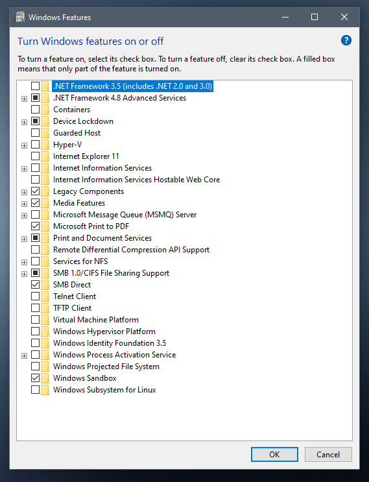Click the folder icon next to Media Features
The image size is (369, 482).
click(x=45, y=203)
